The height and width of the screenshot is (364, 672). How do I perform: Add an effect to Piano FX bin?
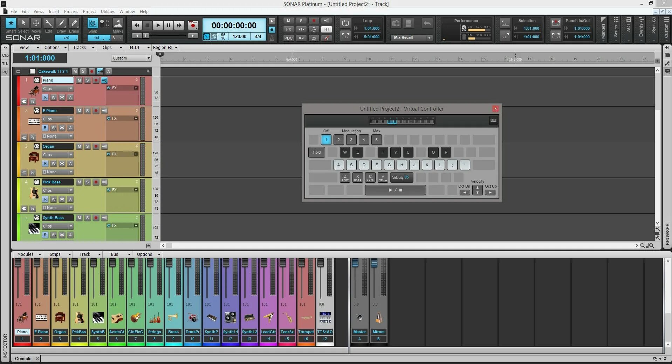[136, 88]
